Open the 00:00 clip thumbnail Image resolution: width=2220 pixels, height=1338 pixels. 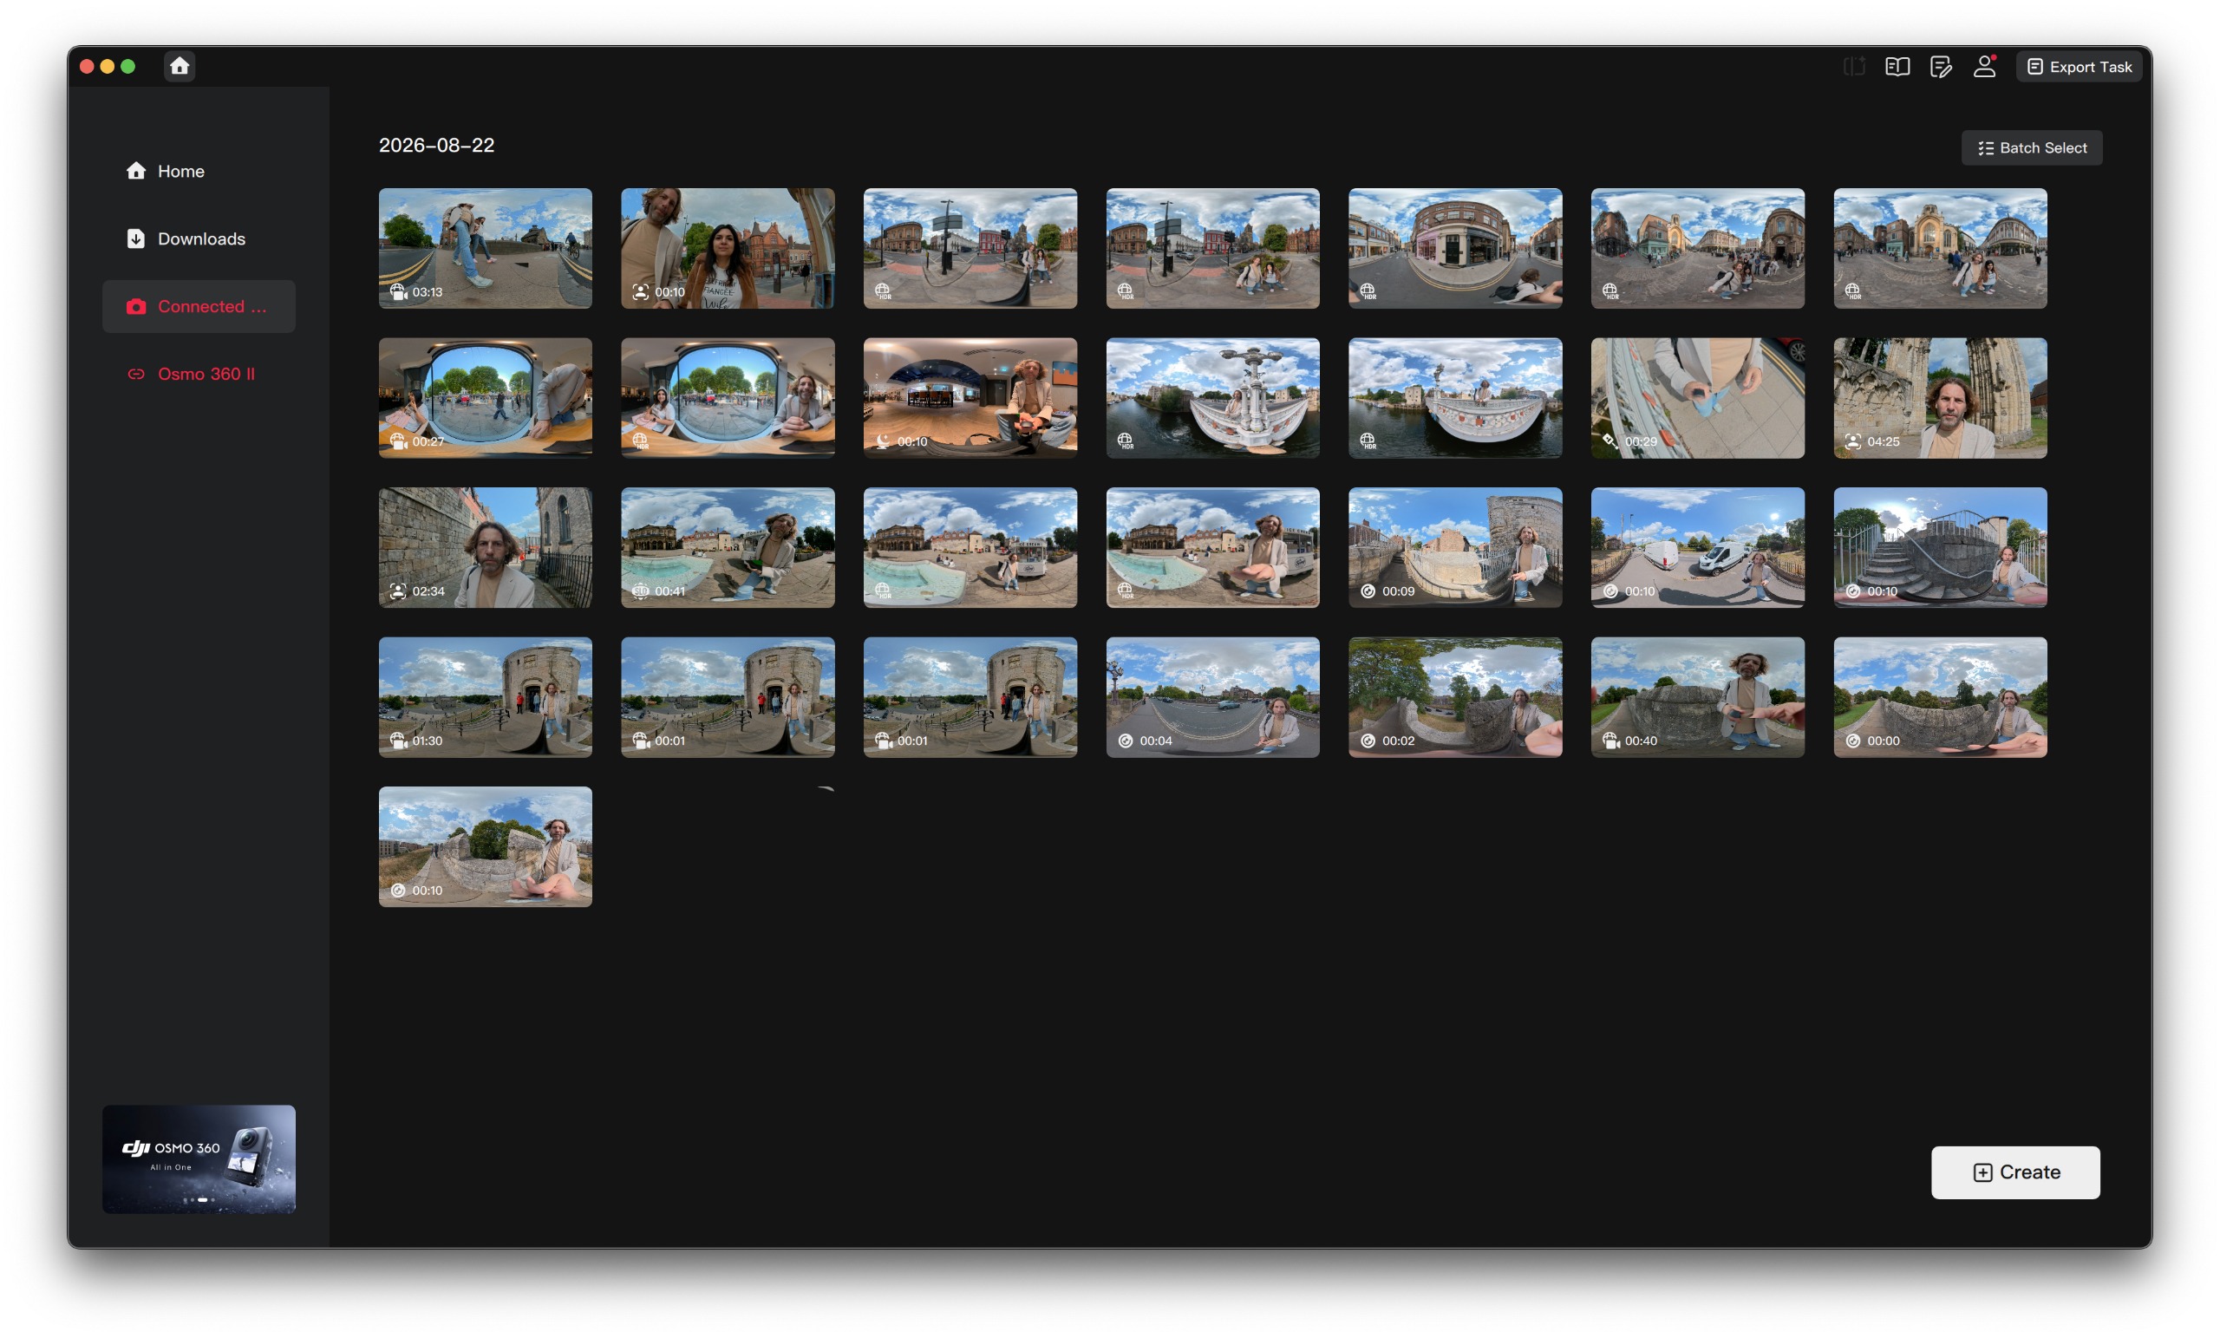coord(1939,696)
